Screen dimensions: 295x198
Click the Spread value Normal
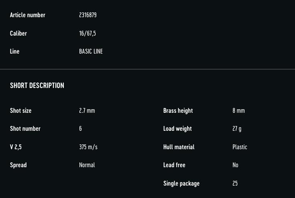tap(87, 165)
